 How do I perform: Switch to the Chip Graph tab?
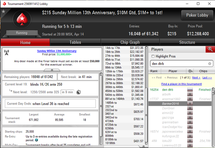(130, 42)
